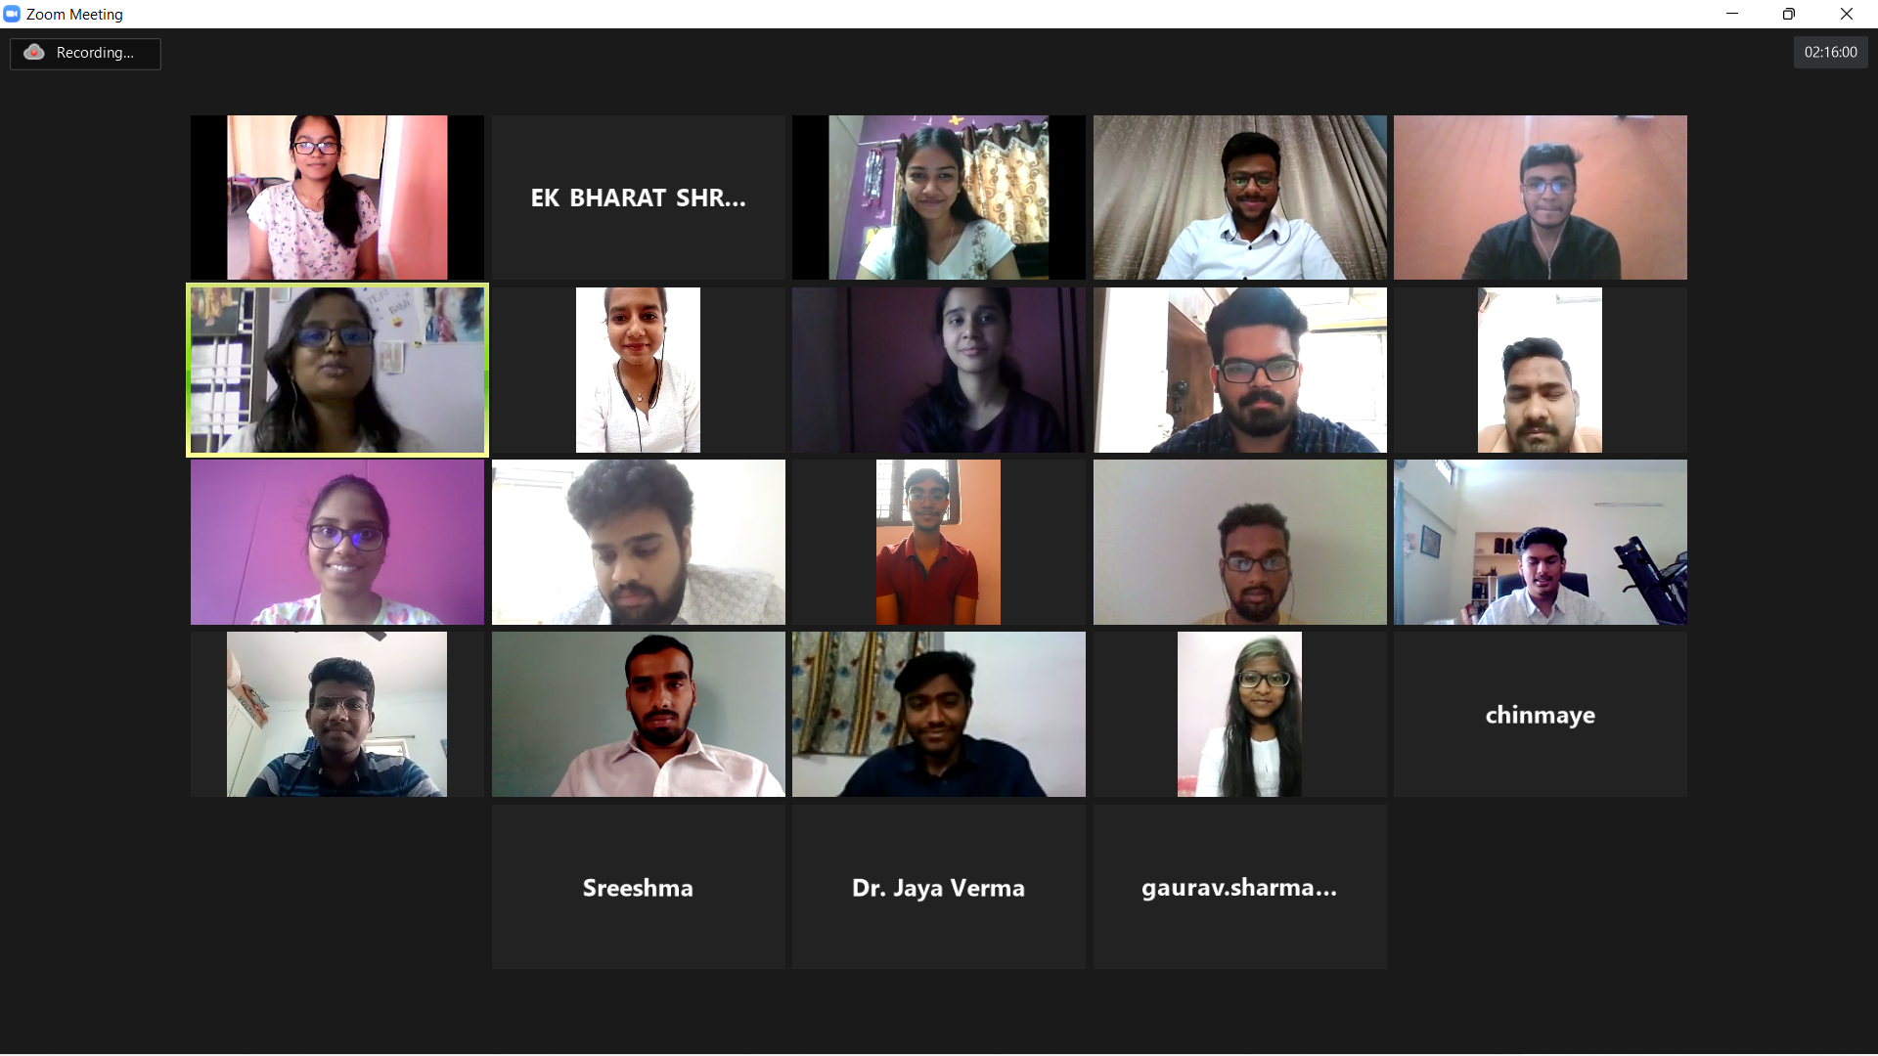Viewport: 1878px width, 1056px height.
Task: Select the gaurav.sharma... participant tile
Action: pos(1239,887)
